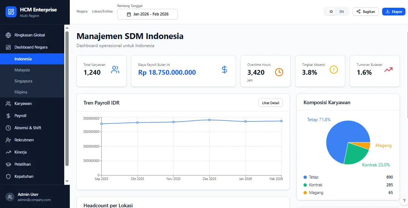Open the Payroll menu item
The height and width of the screenshot is (208, 408).
32,116
